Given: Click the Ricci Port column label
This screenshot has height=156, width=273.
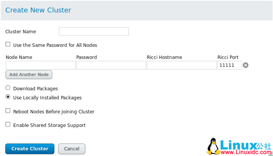Looking at the screenshot, I should [228, 57].
